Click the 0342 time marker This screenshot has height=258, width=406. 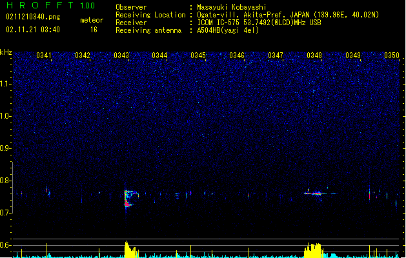83,55
